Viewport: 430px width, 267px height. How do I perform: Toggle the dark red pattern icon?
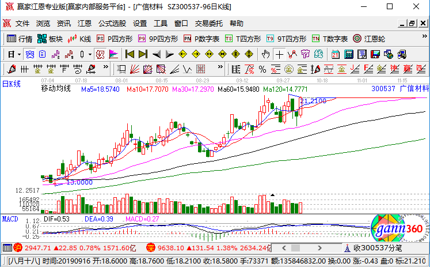click(100, 54)
